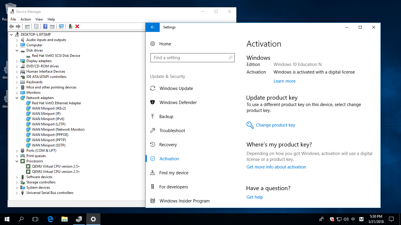Click the Find a setting search box
The image size is (401, 225).
click(193, 58)
